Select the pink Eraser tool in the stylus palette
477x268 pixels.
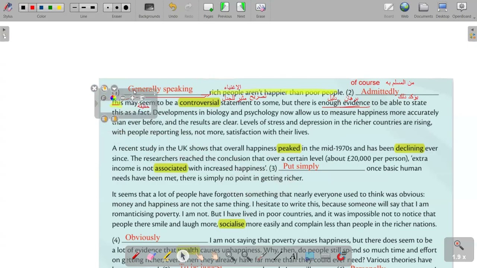pyautogui.click(x=151, y=256)
